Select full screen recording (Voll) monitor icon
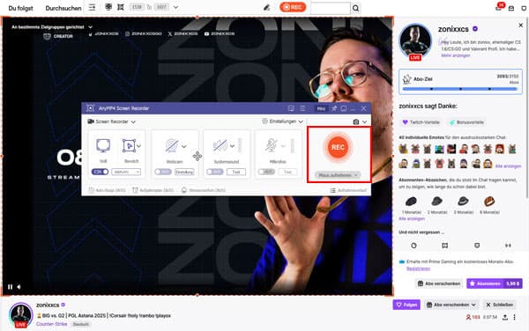The height and width of the screenshot is (331, 529). [x=103, y=146]
